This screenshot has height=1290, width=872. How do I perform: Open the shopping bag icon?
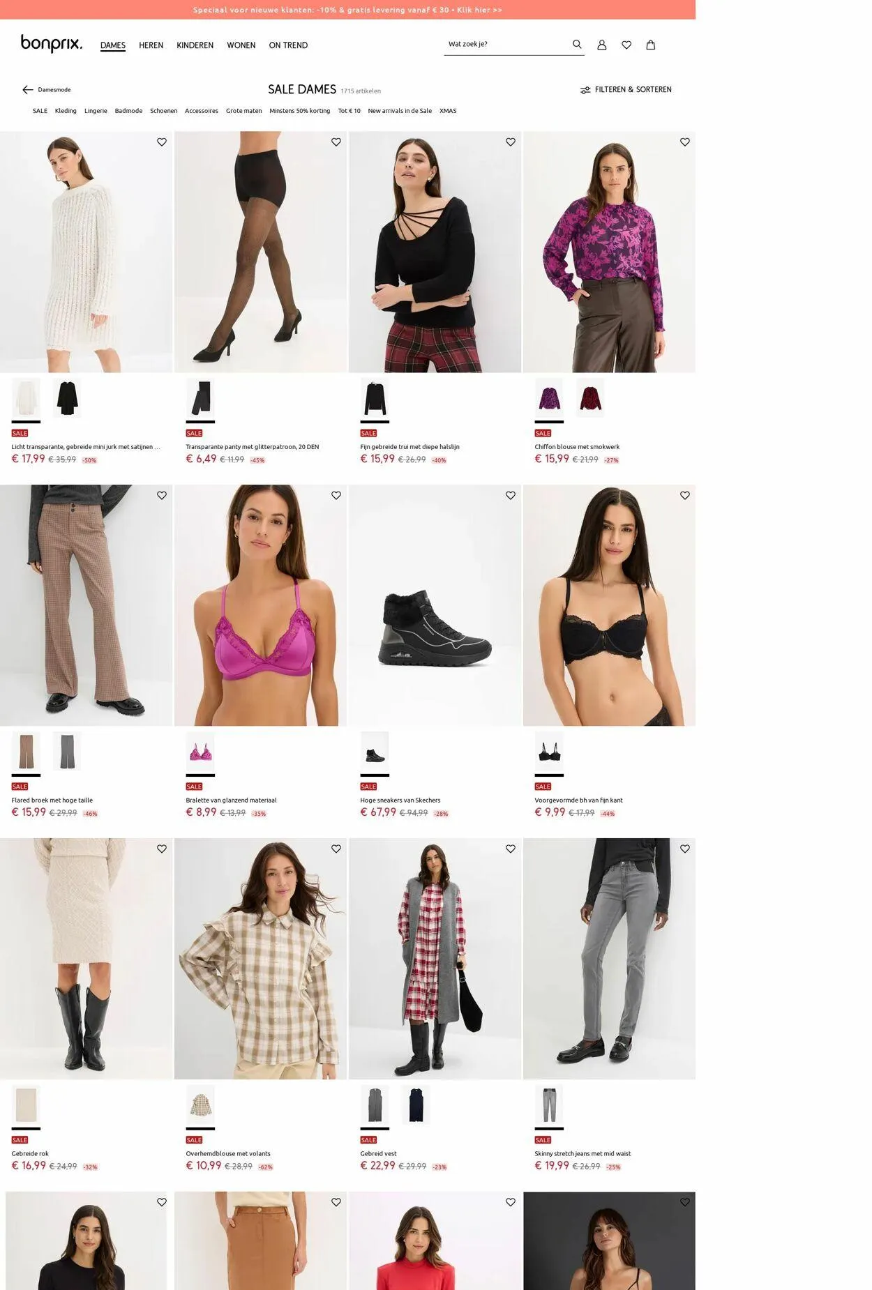pos(650,45)
